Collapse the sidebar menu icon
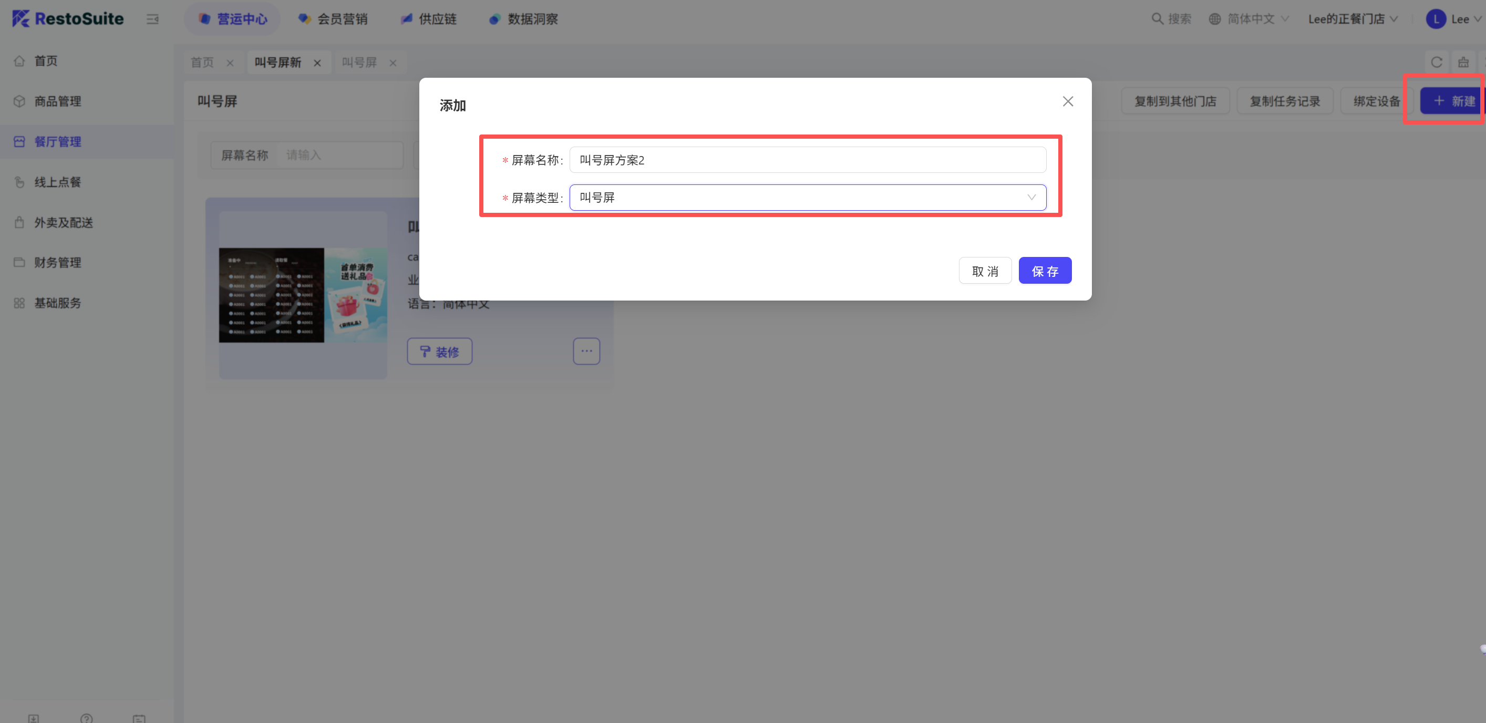Image resolution: width=1486 pixels, height=723 pixels. (152, 19)
